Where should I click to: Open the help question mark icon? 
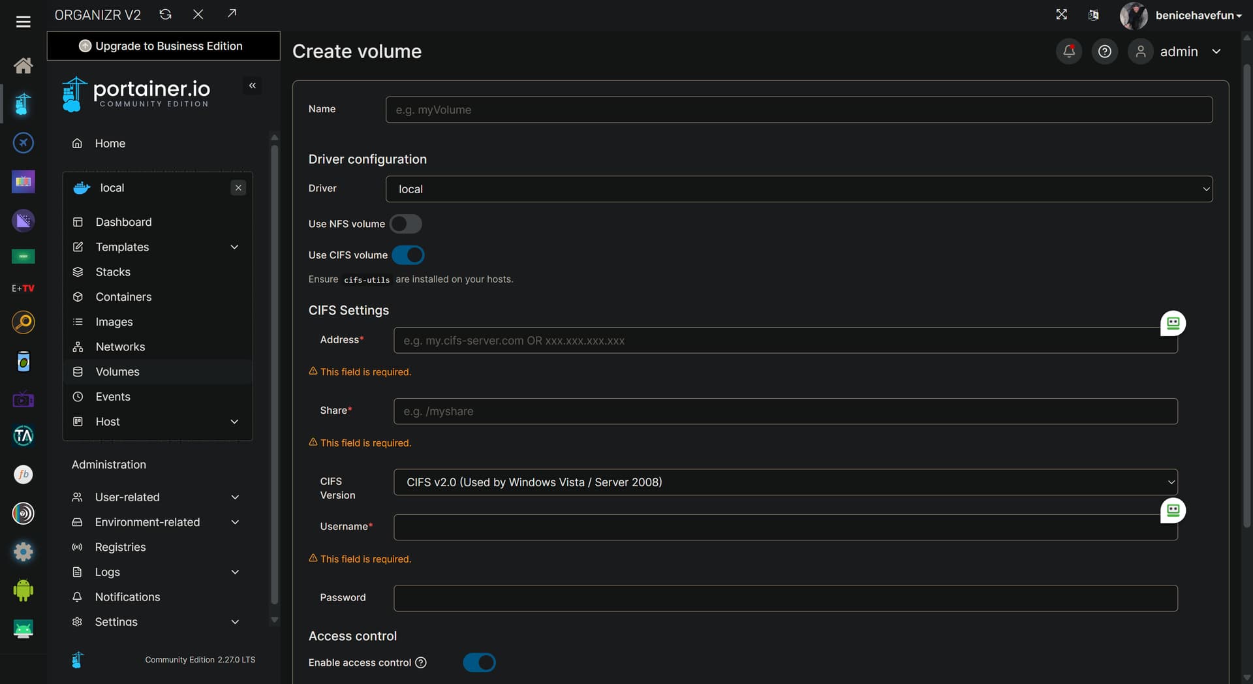click(1104, 52)
